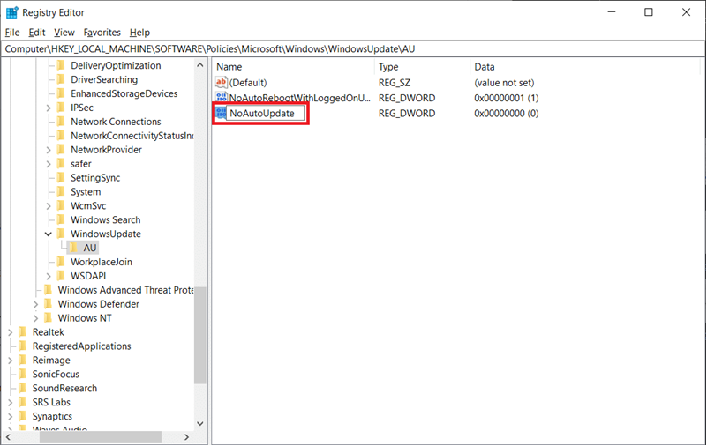This screenshot has width=707, height=446.
Task: Click the IPSec folder icon
Action: pos(61,108)
